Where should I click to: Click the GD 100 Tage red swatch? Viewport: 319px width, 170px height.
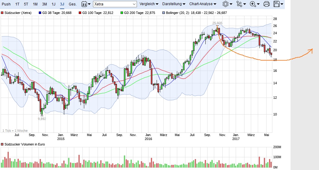click(x=80, y=13)
